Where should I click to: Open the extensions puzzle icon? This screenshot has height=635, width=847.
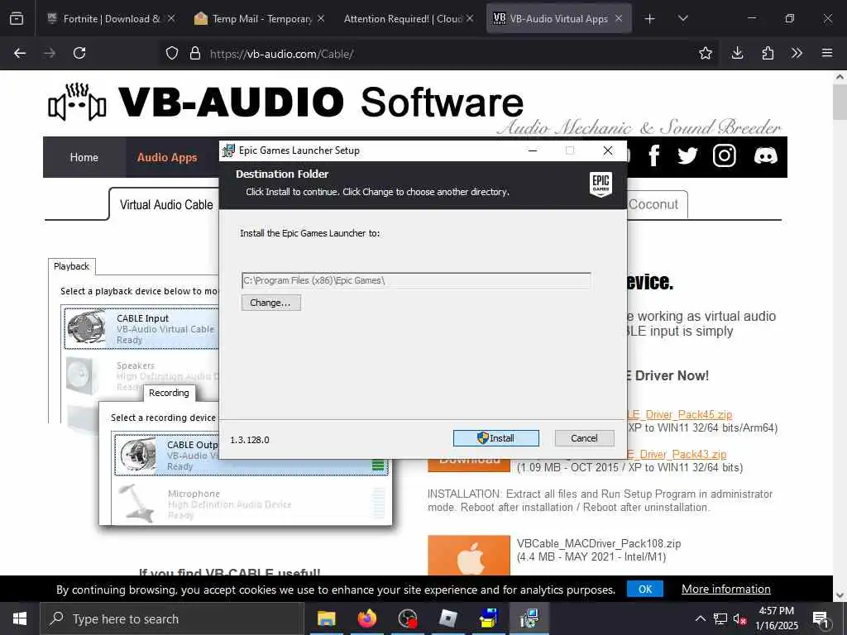click(x=768, y=53)
